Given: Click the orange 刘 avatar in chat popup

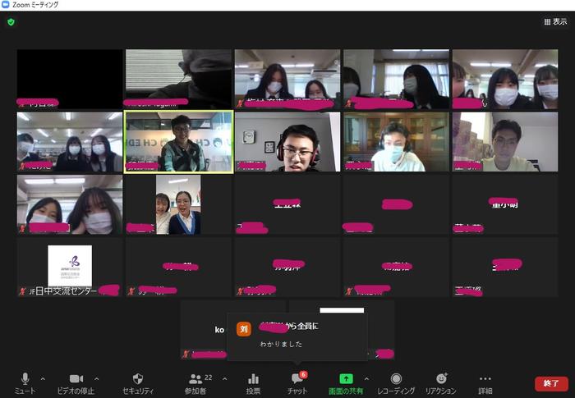Looking at the screenshot, I should 244,329.
